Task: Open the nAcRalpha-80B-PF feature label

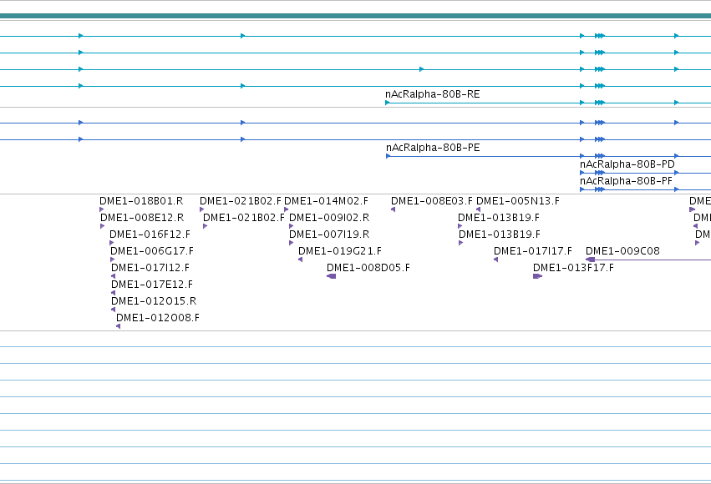Action: 626,181
